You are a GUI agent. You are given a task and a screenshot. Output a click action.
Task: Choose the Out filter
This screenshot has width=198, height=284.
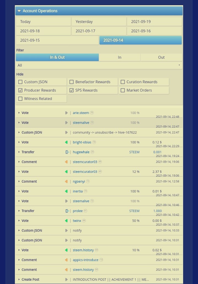pos(161,57)
